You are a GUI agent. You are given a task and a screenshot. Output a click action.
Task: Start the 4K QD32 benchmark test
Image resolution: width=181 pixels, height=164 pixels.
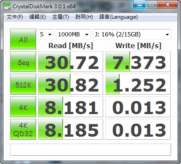[x=23, y=129]
